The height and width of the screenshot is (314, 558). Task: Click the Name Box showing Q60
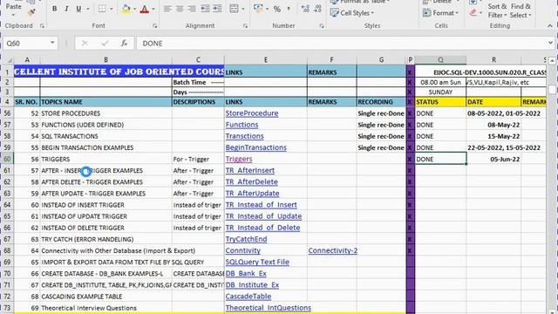point(25,43)
